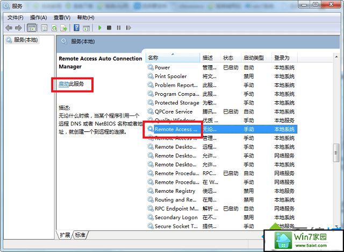Click gear icon of Protected Storage

click(150, 103)
